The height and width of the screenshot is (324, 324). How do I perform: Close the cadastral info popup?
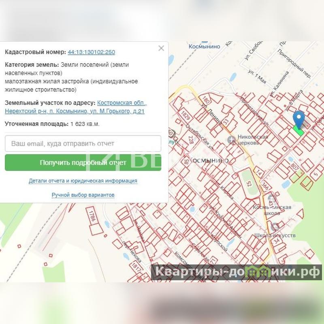(x=161, y=48)
